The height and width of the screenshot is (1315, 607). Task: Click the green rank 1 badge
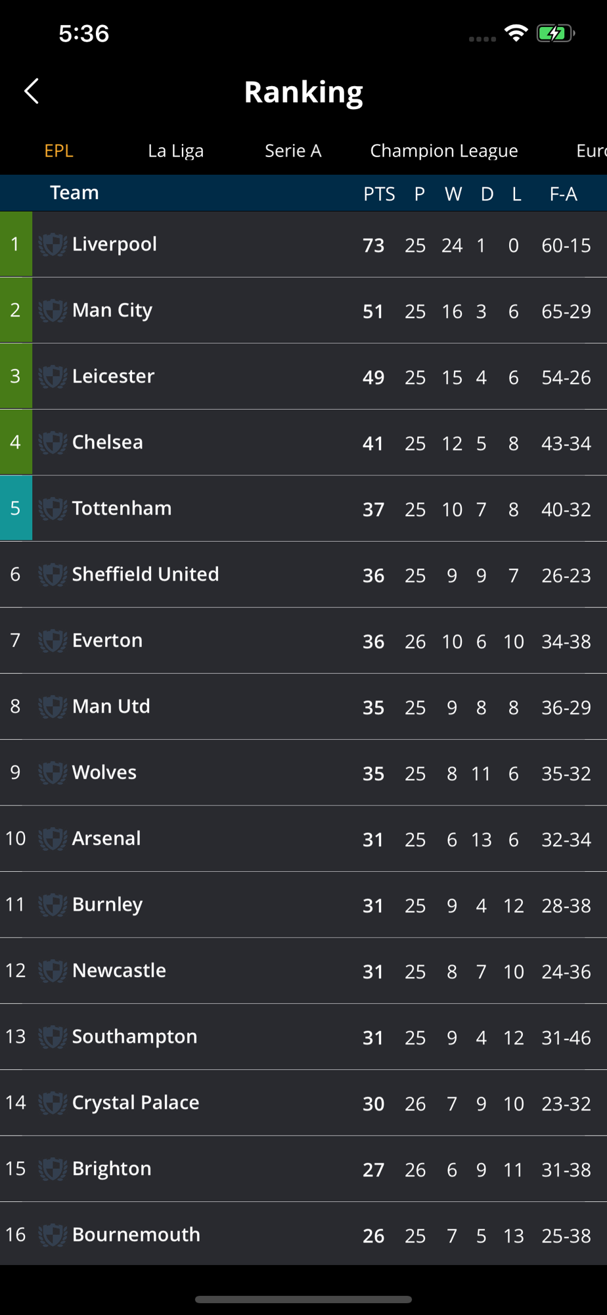pos(16,244)
